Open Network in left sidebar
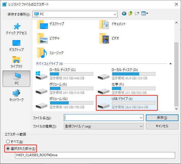Screen dimensions: 181x164 (16, 95)
